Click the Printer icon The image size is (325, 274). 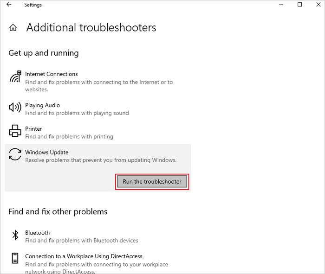(15, 131)
